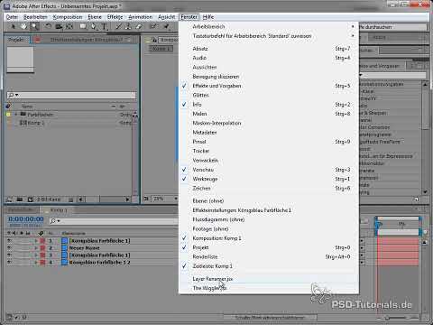Select the Clone Stamp tool
The height and width of the screenshot is (325, 433).
[x=128, y=26]
